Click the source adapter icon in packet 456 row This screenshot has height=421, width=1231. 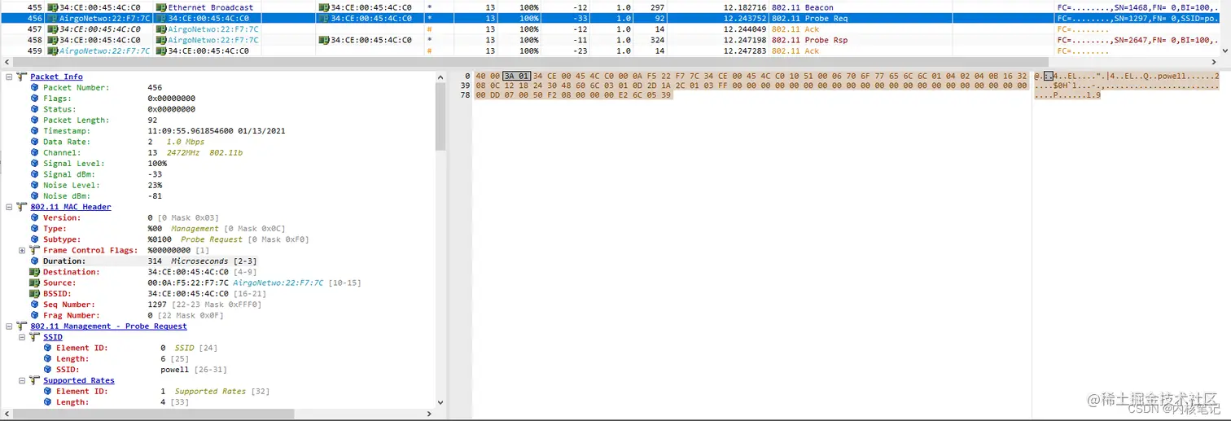click(x=53, y=18)
